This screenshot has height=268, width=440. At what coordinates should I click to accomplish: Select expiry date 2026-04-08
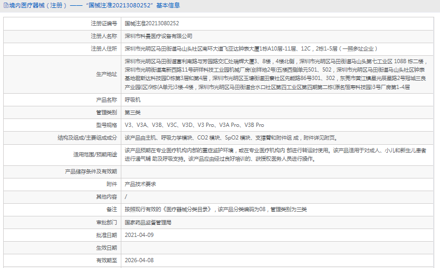(139, 261)
